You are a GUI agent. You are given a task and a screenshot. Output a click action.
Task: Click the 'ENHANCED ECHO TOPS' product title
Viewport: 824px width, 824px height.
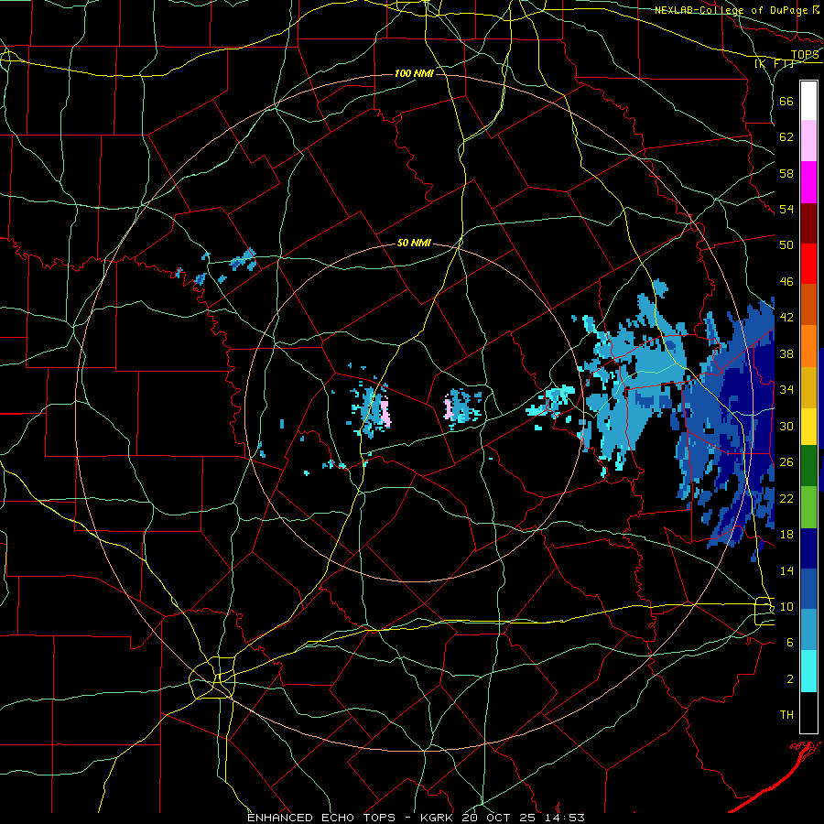click(x=321, y=818)
